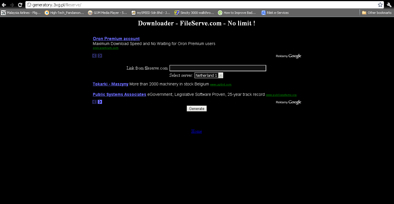Screen dimensions: 394x204
Task: Click the Generate button
Action: click(197, 108)
